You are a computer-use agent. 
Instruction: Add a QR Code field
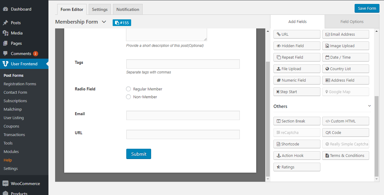point(346,132)
